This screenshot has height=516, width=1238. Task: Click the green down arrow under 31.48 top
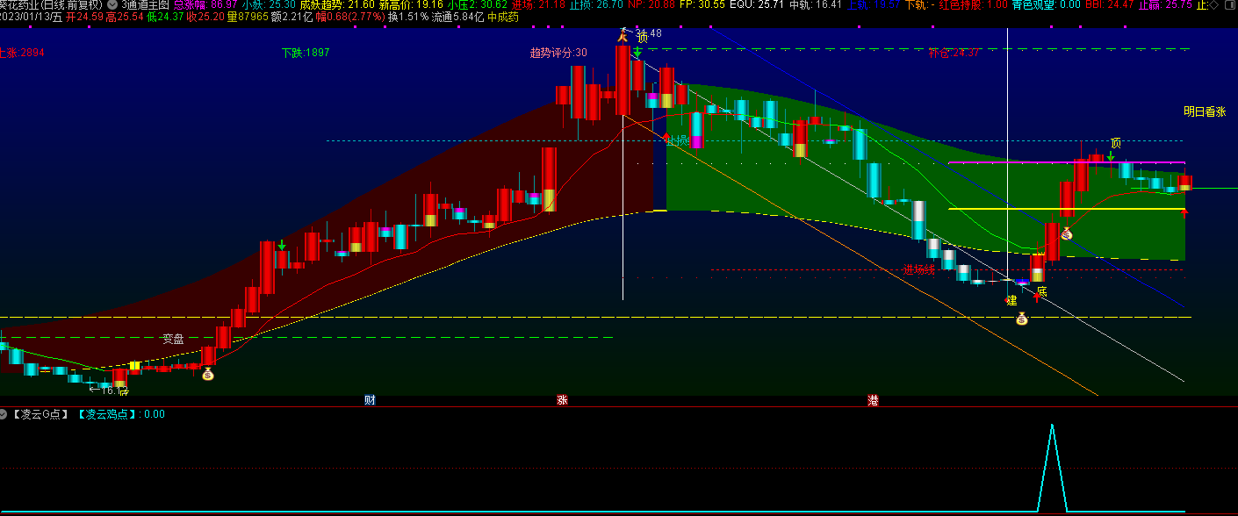tap(637, 52)
